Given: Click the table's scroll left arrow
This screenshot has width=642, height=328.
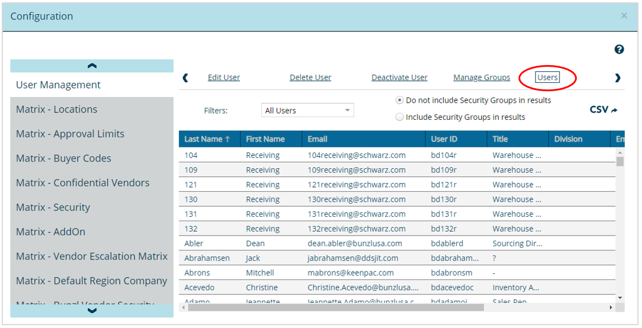Looking at the screenshot, I should click(x=183, y=307).
